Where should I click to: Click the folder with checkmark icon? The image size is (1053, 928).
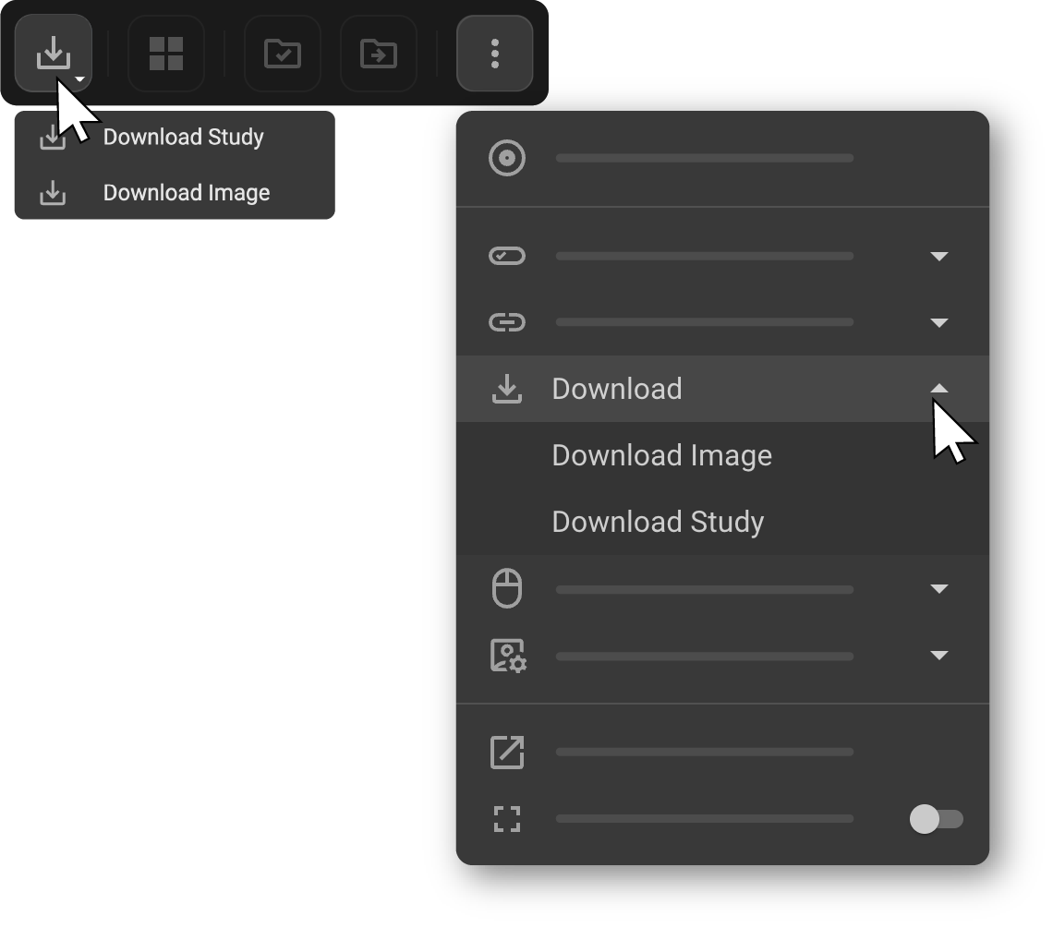[282, 54]
